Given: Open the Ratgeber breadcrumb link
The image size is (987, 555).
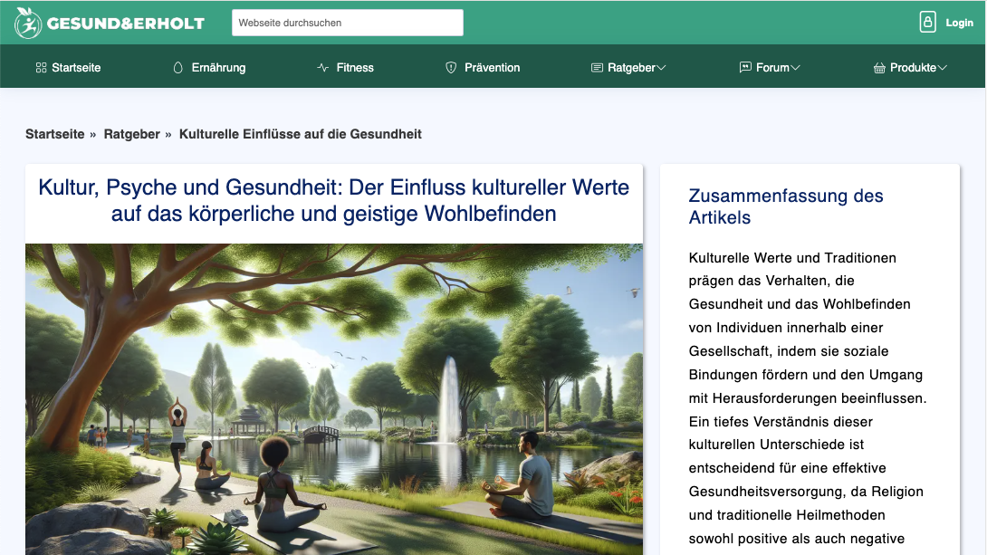Looking at the screenshot, I should click(x=131, y=133).
